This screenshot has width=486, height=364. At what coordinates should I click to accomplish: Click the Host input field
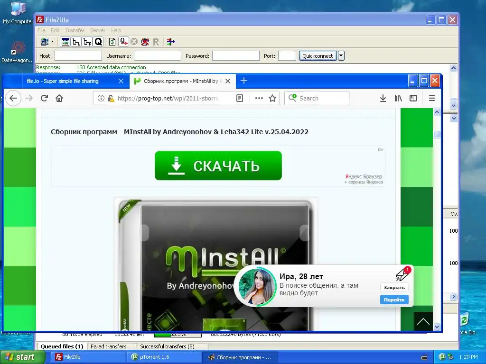pyautogui.click(x=78, y=56)
